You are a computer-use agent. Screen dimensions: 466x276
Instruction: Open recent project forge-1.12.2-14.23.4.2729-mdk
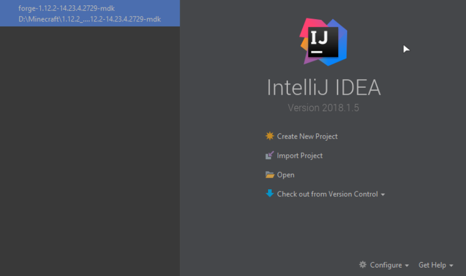click(x=66, y=8)
